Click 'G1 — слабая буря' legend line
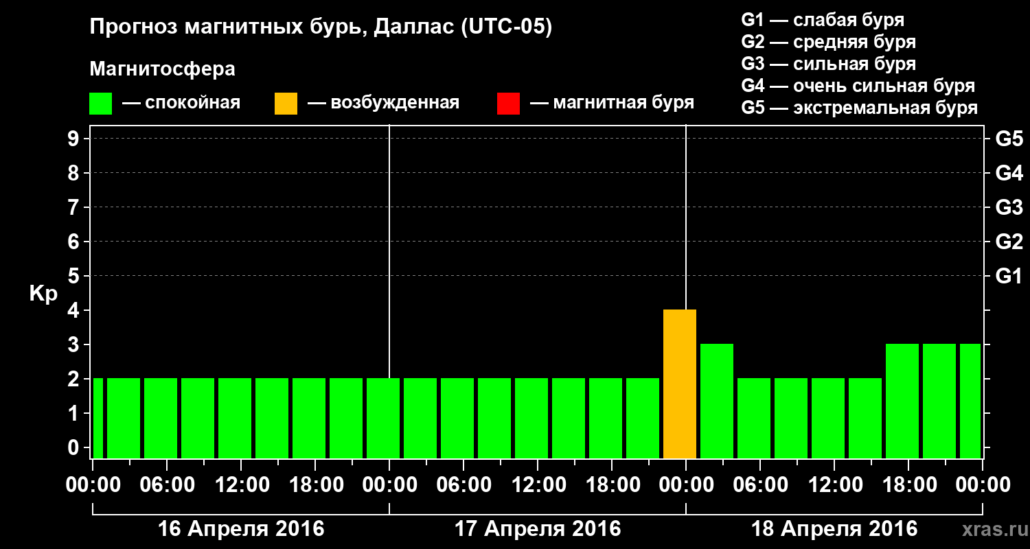This screenshot has width=1030, height=549. 823,20
